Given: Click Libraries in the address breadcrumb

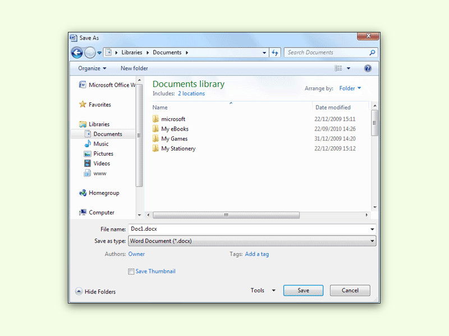Looking at the screenshot, I should (132, 53).
